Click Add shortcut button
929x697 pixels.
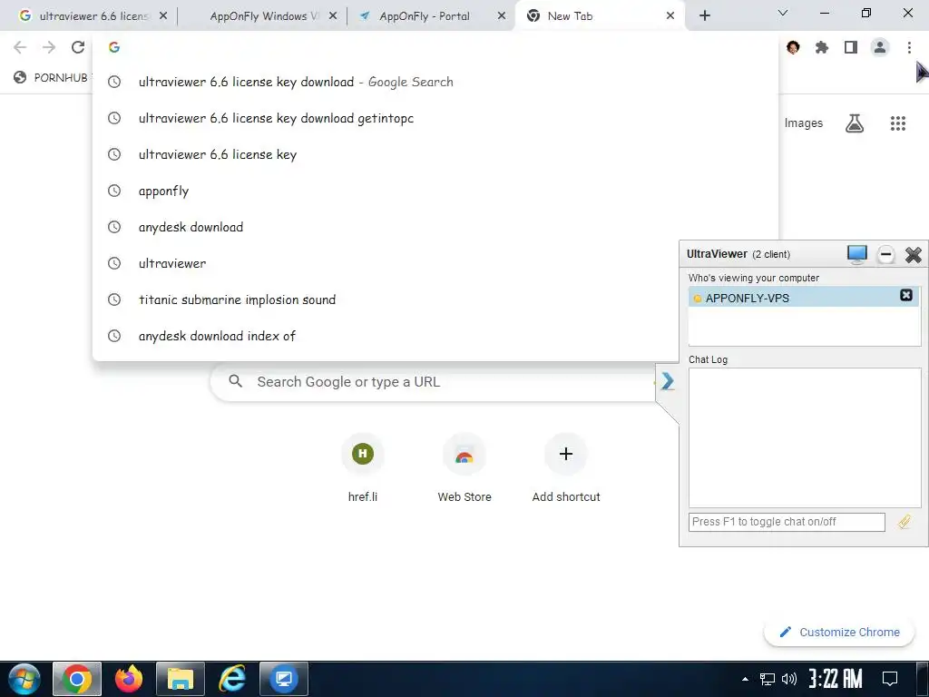(566, 468)
